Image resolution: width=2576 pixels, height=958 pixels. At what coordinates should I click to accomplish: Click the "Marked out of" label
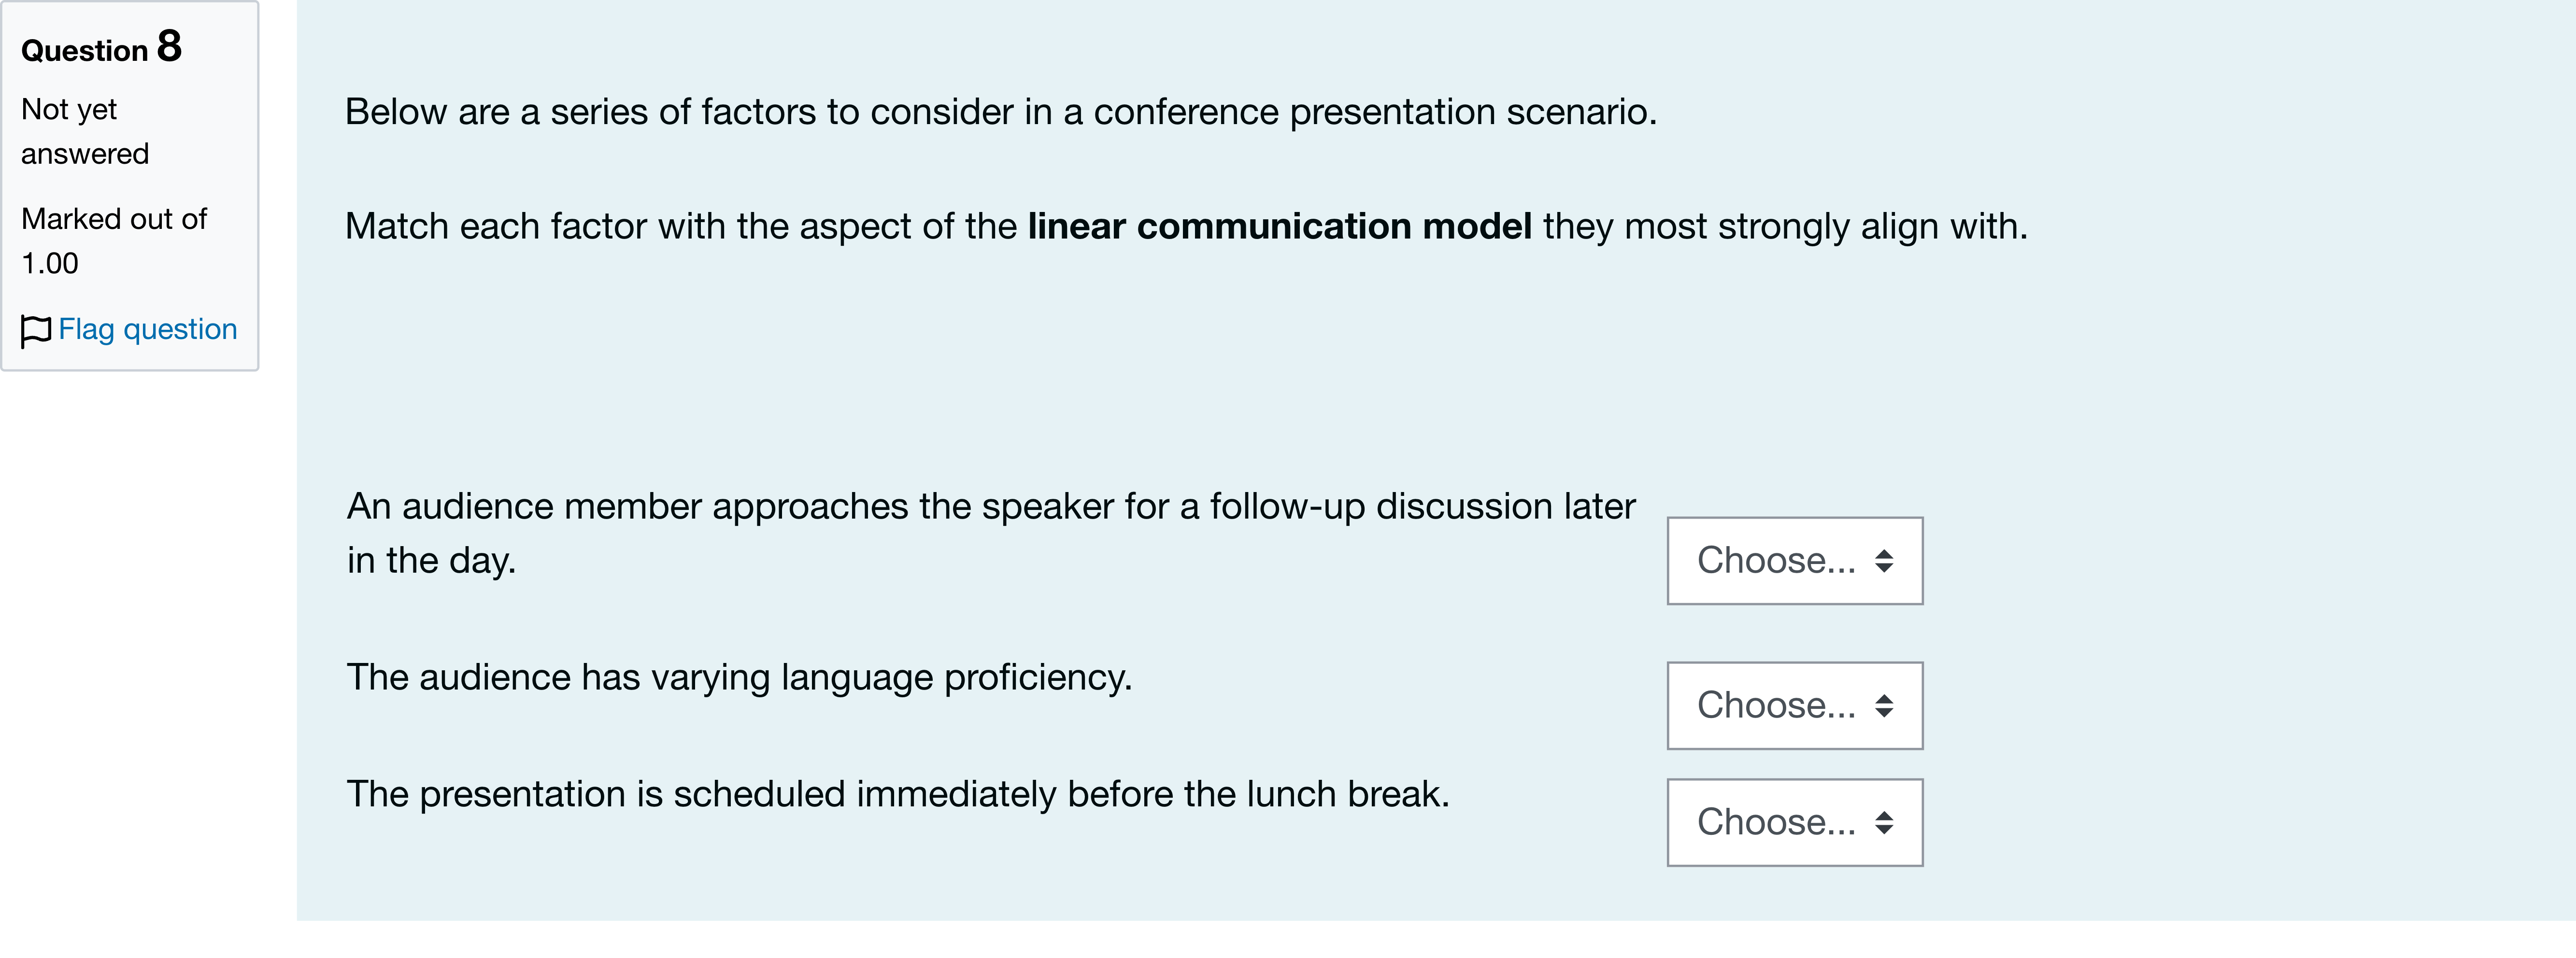click(114, 219)
